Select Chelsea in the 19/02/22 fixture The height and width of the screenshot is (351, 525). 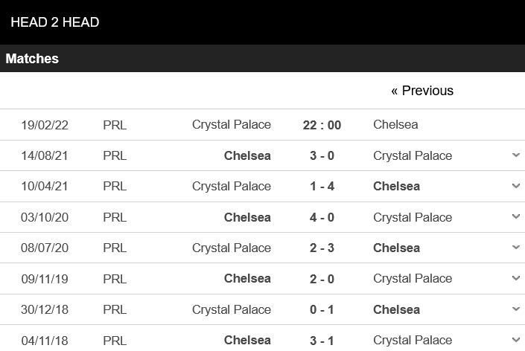[x=395, y=125]
